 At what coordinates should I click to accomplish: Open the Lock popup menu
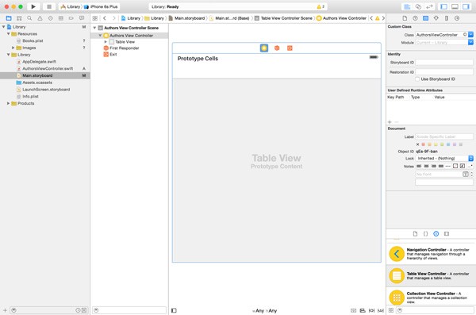pos(444,158)
